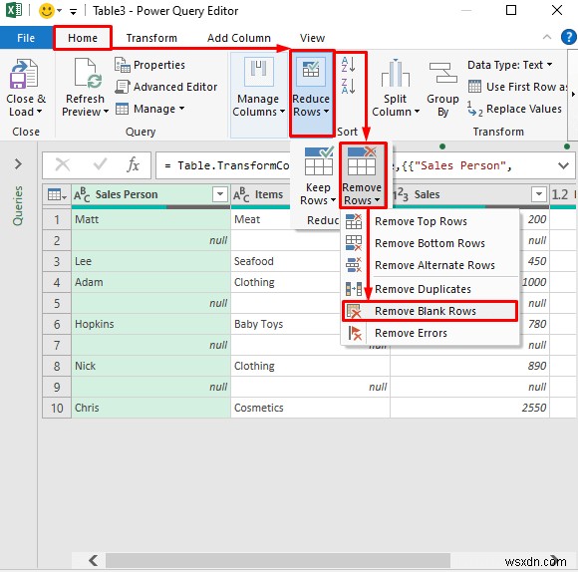Choose Remove Top Rows
The width and height of the screenshot is (578, 572).
coord(430,221)
